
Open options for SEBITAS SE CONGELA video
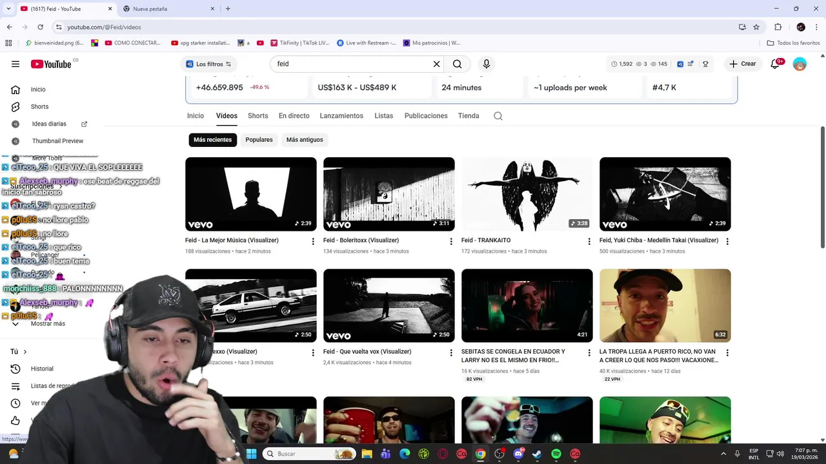pyautogui.click(x=589, y=353)
